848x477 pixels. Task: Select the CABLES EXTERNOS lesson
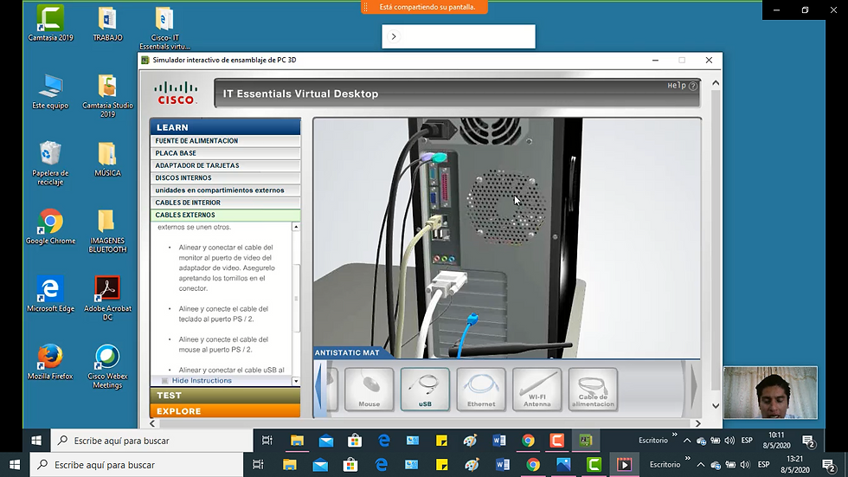(225, 216)
